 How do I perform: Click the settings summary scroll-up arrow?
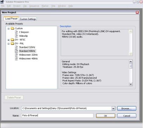coord(131,62)
